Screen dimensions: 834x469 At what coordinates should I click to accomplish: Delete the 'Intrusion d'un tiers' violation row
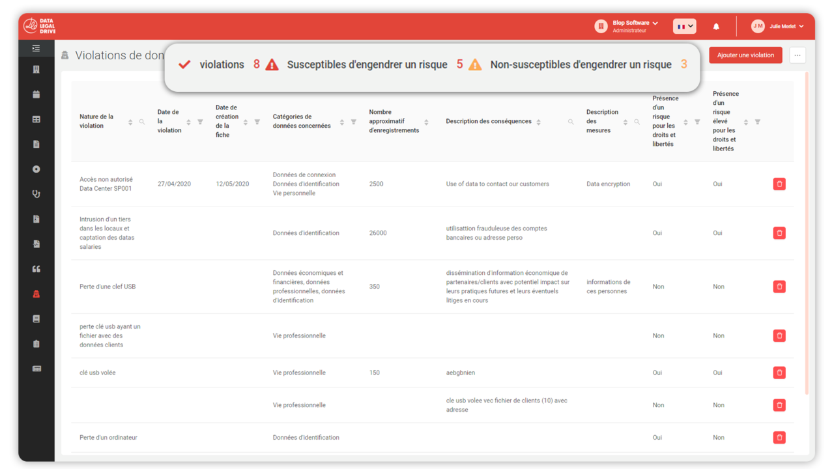[779, 233]
